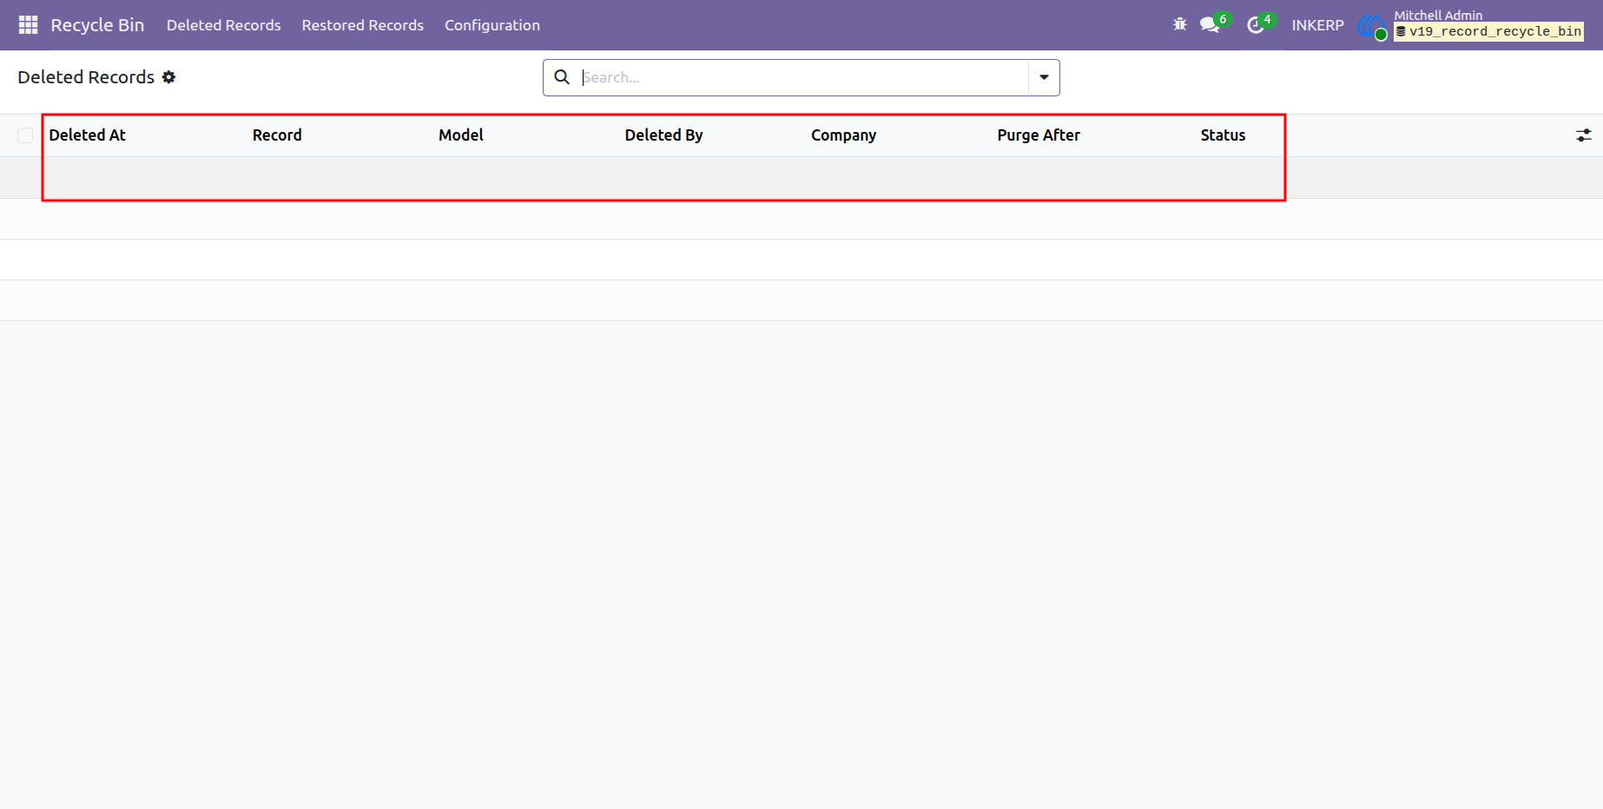The height and width of the screenshot is (809, 1603).
Task: Open the conversations chat icon
Action: point(1210,25)
